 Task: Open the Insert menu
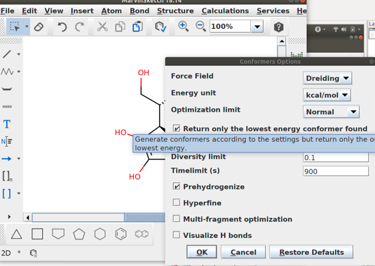coord(82,11)
